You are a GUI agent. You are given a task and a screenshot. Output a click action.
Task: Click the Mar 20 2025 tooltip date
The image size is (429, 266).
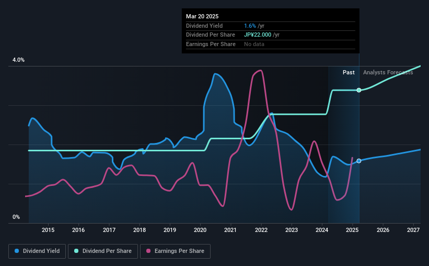tap(202, 16)
